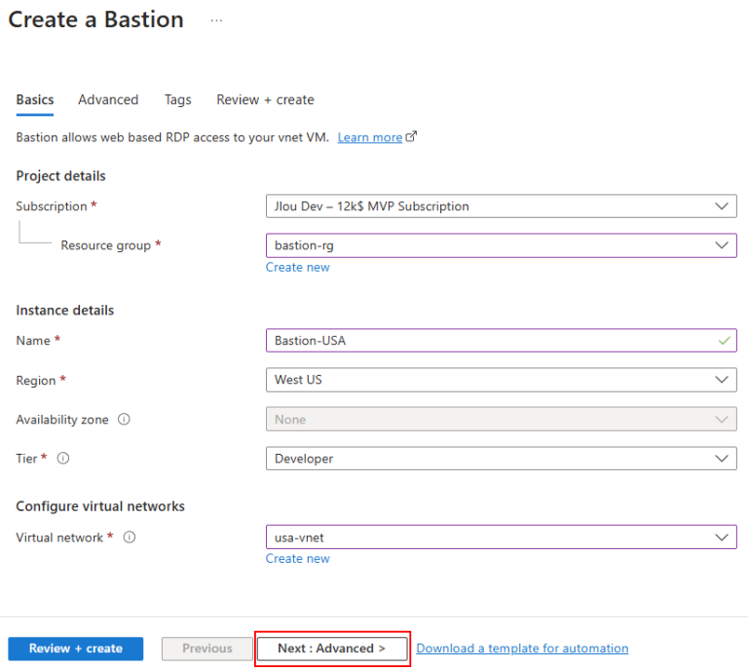Expand the Resource group dropdown

coord(501,245)
